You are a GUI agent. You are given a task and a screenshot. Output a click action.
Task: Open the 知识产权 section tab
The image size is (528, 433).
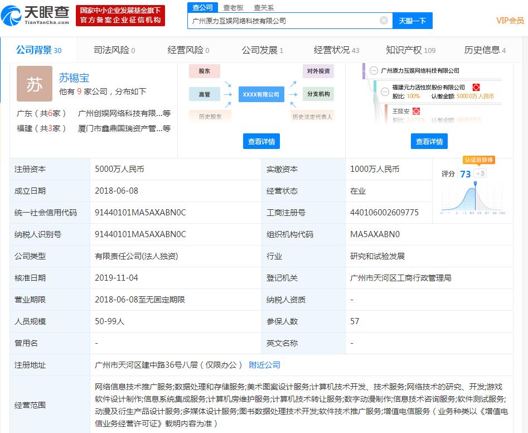[410, 50]
